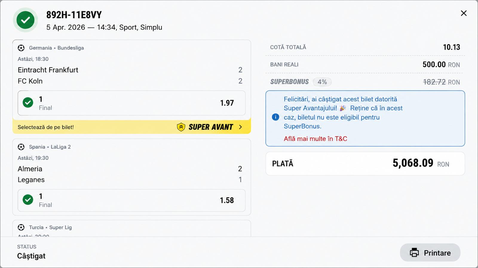The height and width of the screenshot is (268, 478).
Task: Open the 'Află mai multe în T&C' link
Action: click(x=315, y=139)
